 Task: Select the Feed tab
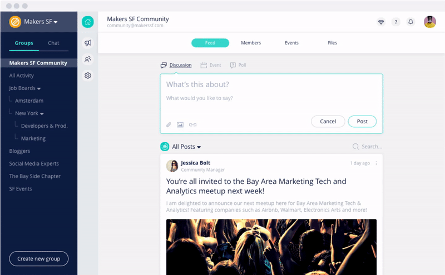coord(210,43)
